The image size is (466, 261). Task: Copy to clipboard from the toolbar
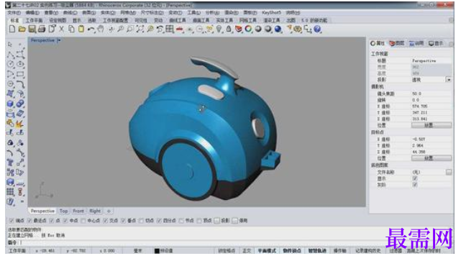[x=71, y=29]
